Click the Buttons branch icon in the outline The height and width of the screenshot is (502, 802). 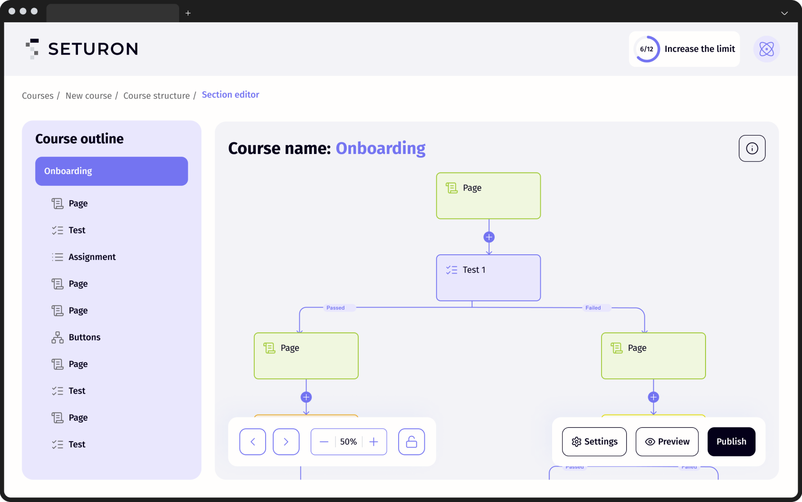point(57,337)
